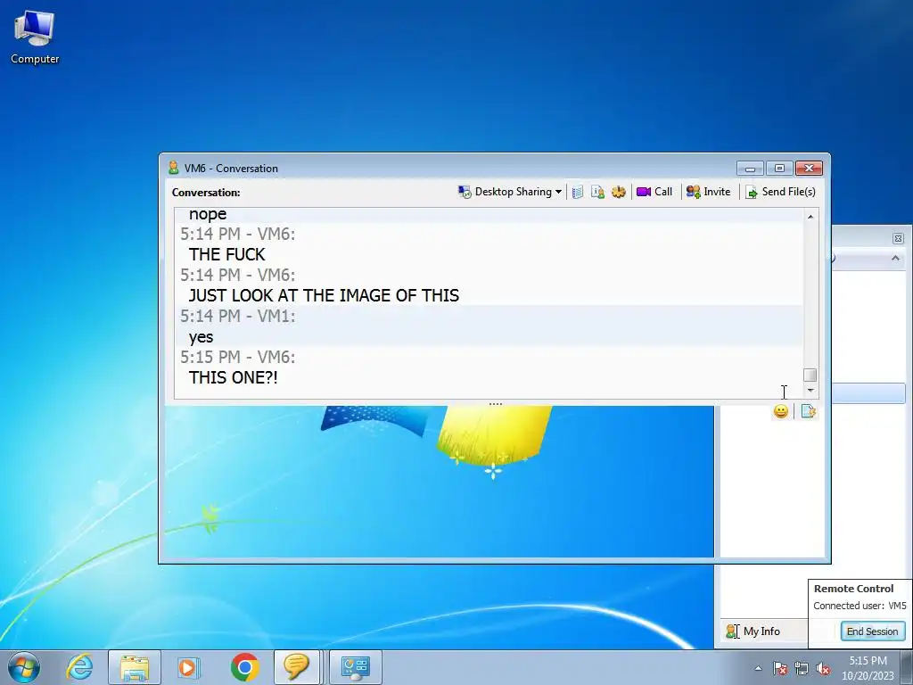Click the conversation scrollbar up arrow
Screen dimensions: 913x685
[810, 217]
